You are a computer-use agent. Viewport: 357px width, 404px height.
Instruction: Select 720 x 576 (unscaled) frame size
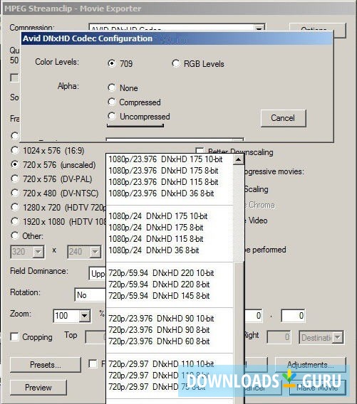15,164
